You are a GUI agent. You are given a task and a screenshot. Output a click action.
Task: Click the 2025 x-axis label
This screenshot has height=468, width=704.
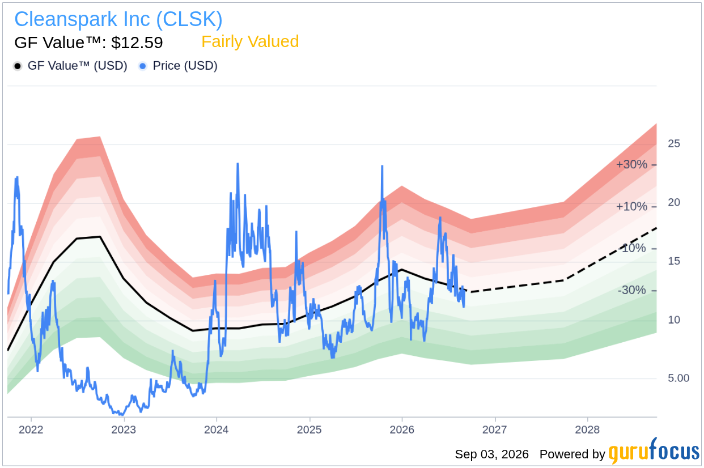click(309, 429)
